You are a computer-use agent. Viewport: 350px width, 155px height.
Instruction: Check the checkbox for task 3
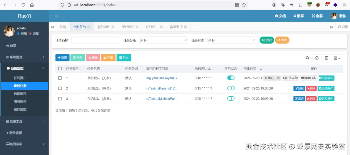pyautogui.click(x=60, y=99)
